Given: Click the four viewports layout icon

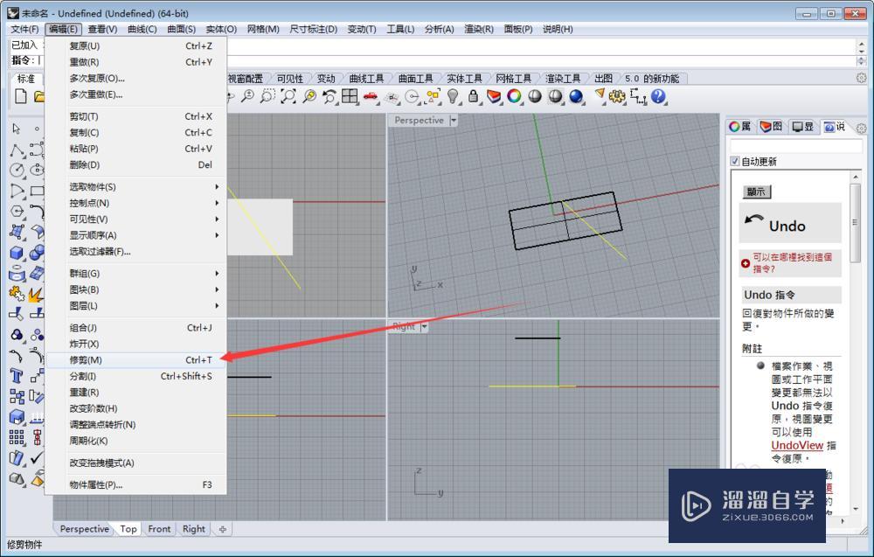Looking at the screenshot, I should coord(350,96).
